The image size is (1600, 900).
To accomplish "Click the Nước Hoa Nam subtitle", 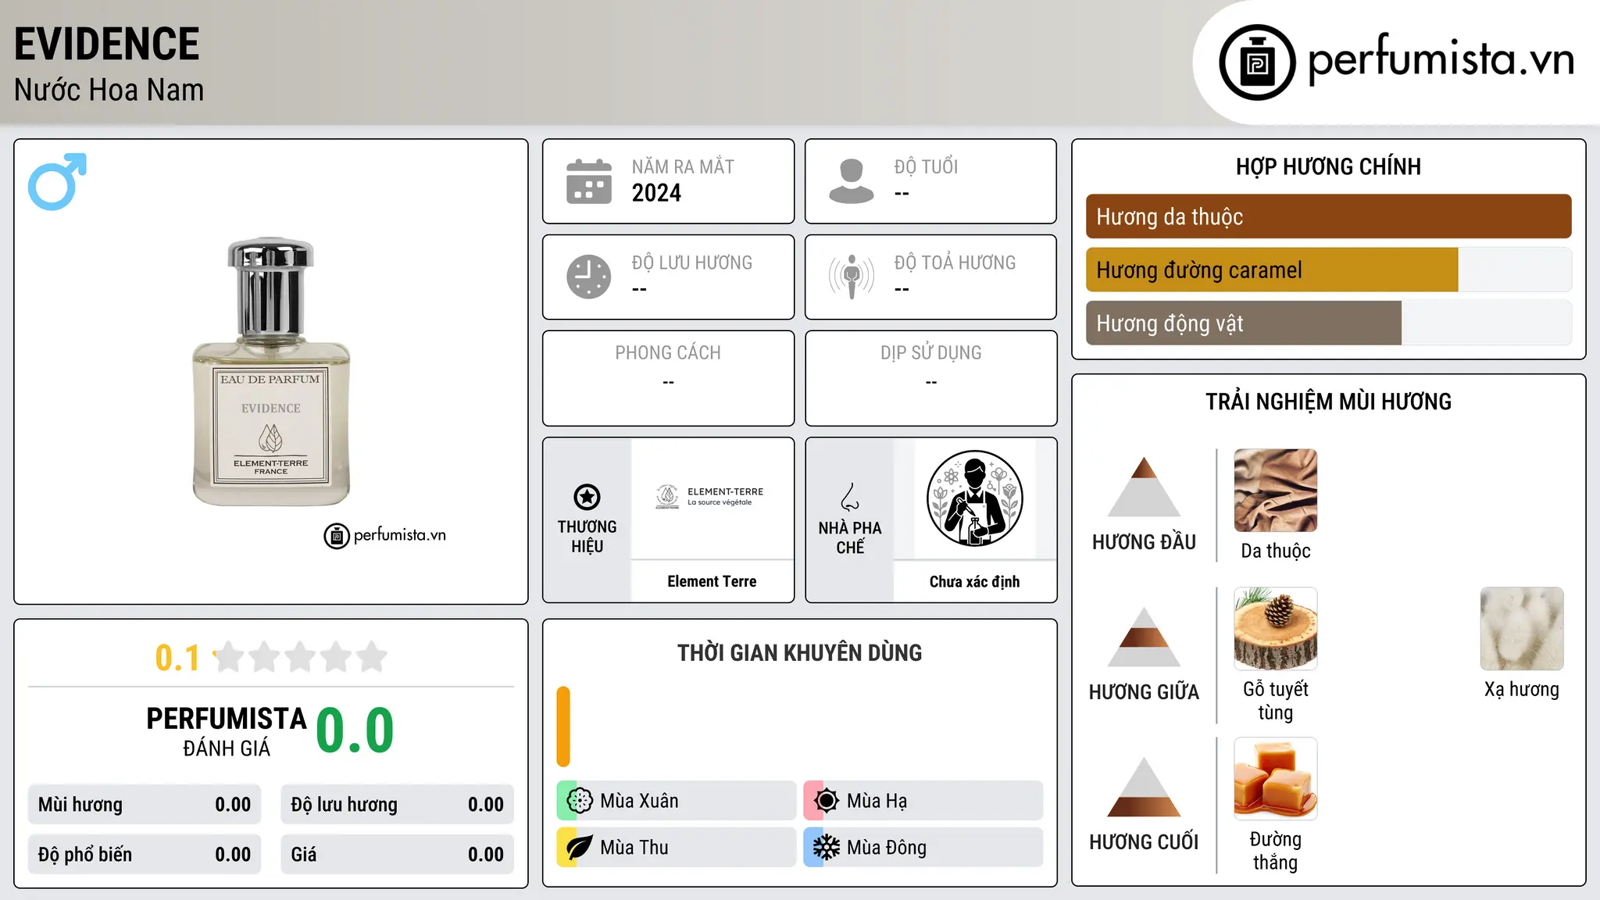I will 109,90.
